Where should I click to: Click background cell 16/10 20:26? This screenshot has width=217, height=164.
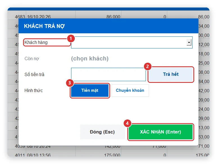coord(39,17)
